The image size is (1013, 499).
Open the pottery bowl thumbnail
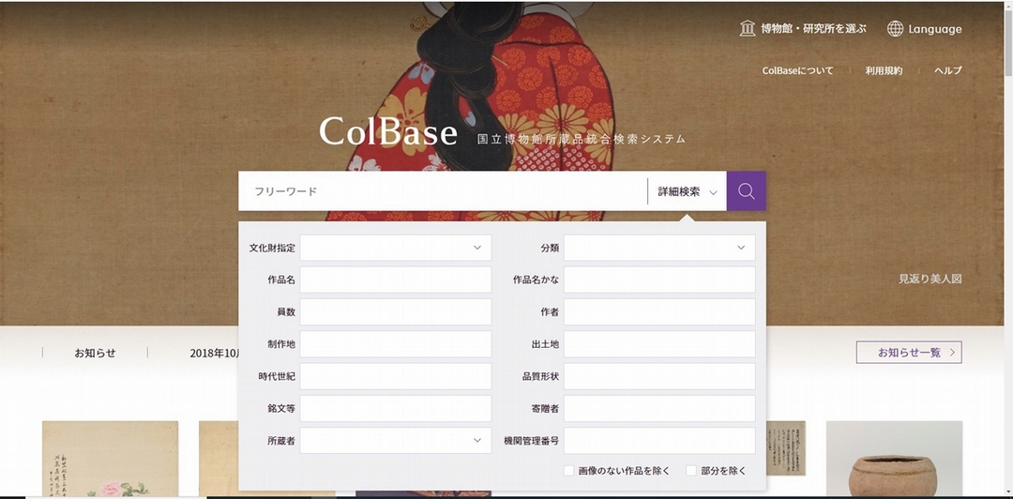coord(894,459)
